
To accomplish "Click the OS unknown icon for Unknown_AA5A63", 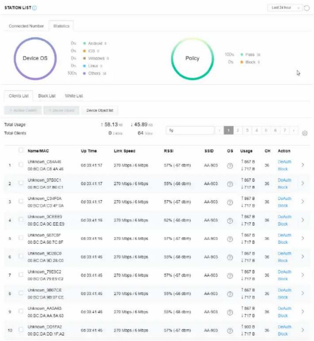I will pyautogui.click(x=230, y=312).
